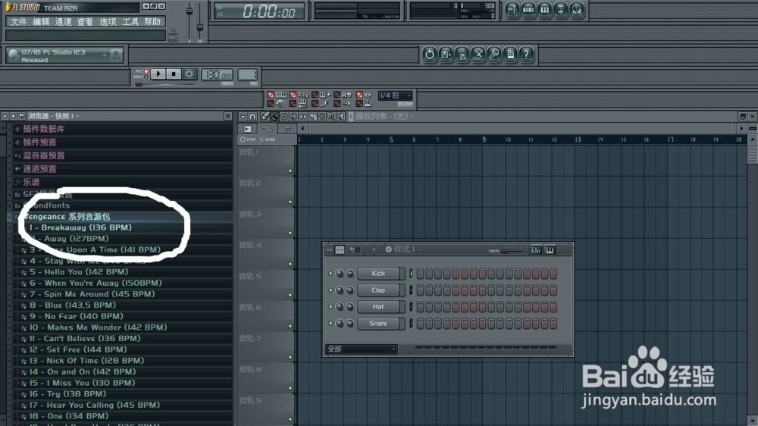Click the one-click audio recording scissors icon
The width and height of the screenshot is (758, 426).
(x=478, y=54)
